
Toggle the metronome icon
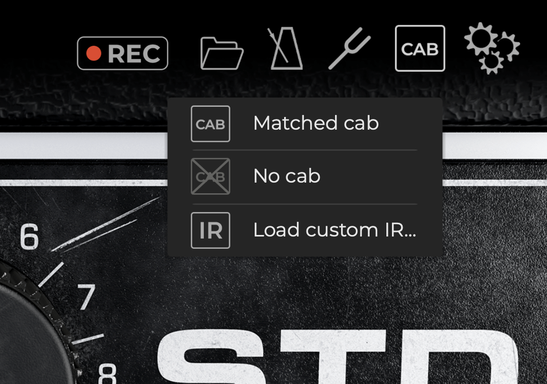tap(286, 49)
